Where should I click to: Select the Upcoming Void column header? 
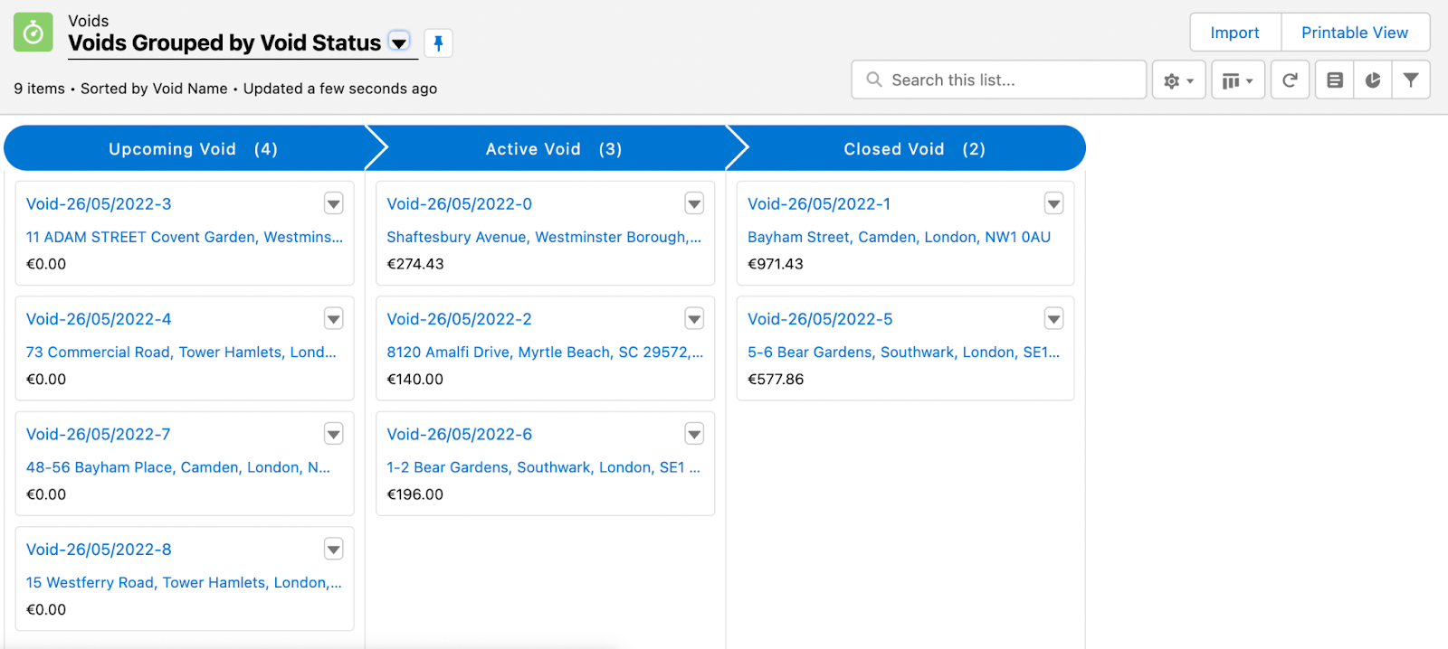pos(192,149)
